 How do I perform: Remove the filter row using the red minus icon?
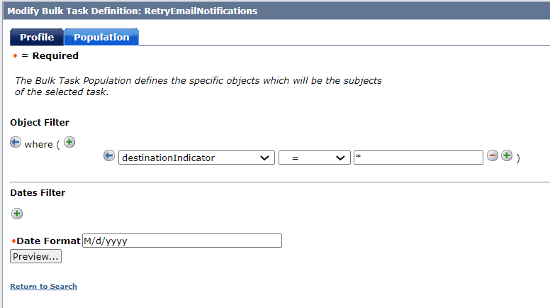pyautogui.click(x=493, y=155)
